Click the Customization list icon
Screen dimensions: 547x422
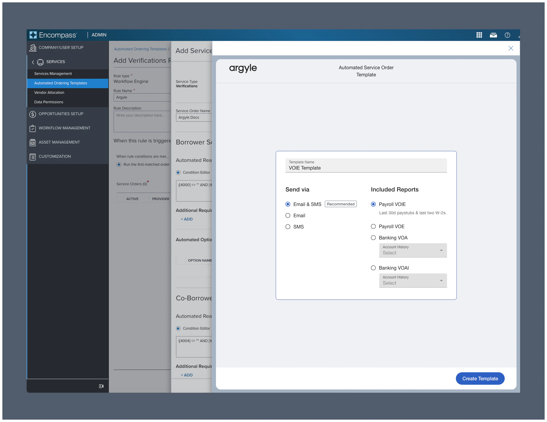pyautogui.click(x=33, y=157)
